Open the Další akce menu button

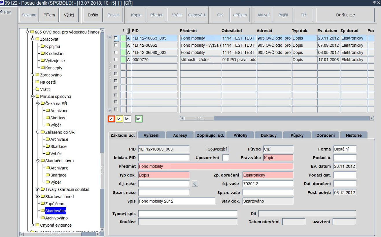click(345, 15)
